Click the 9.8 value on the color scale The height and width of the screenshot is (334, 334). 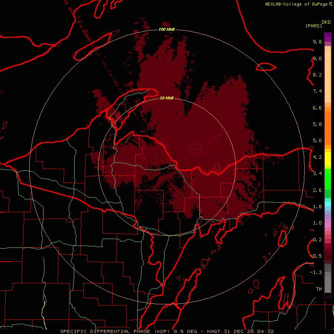(317, 42)
